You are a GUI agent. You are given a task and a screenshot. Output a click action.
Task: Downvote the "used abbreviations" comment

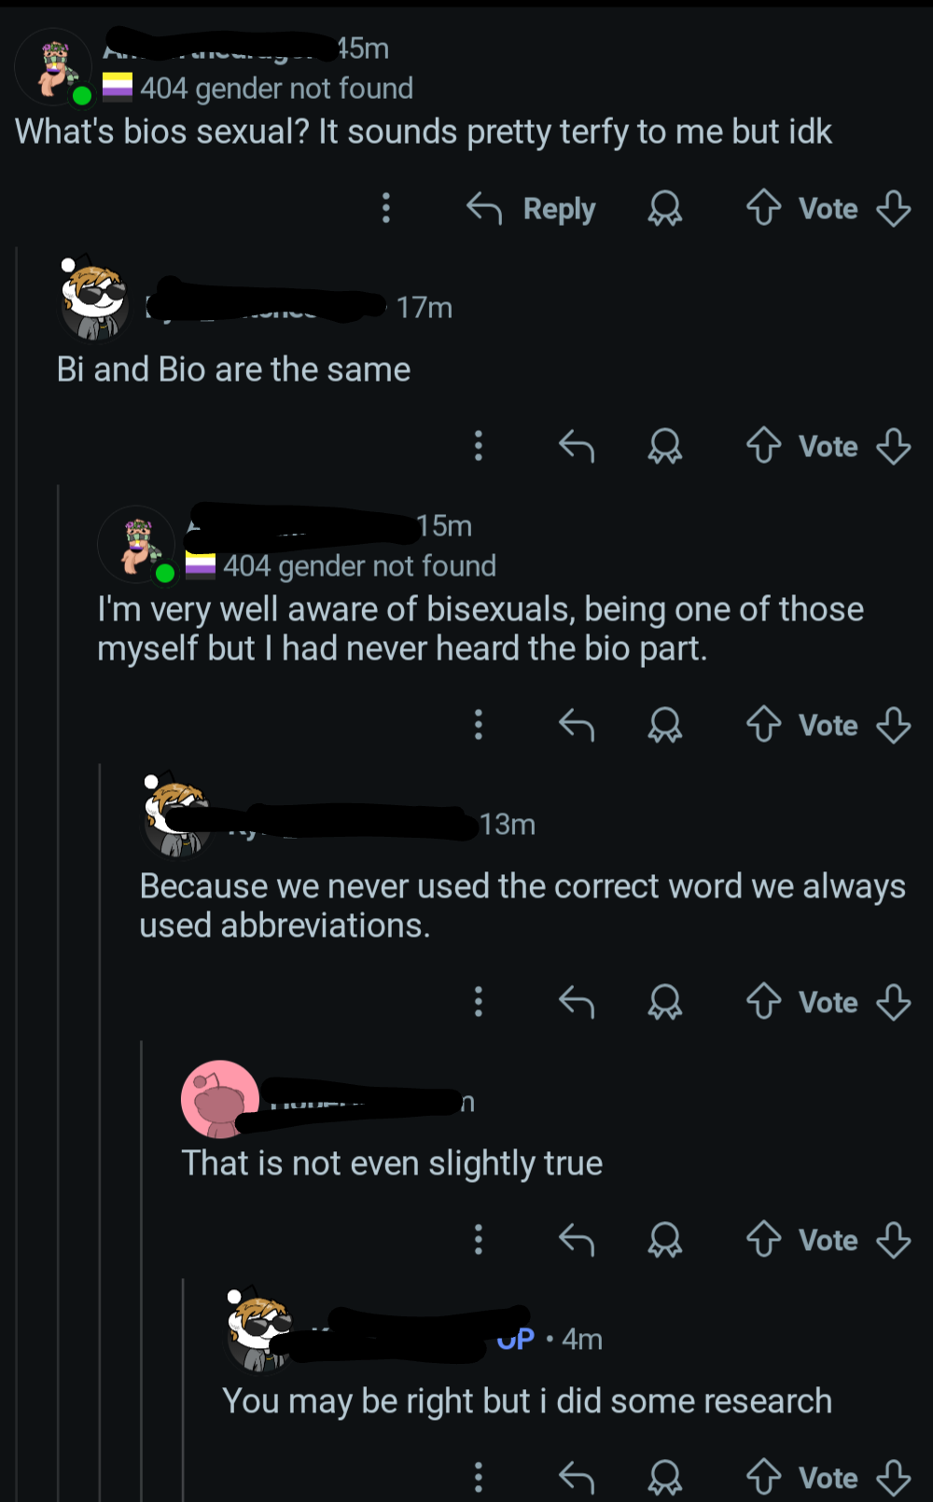point(894,1002)
